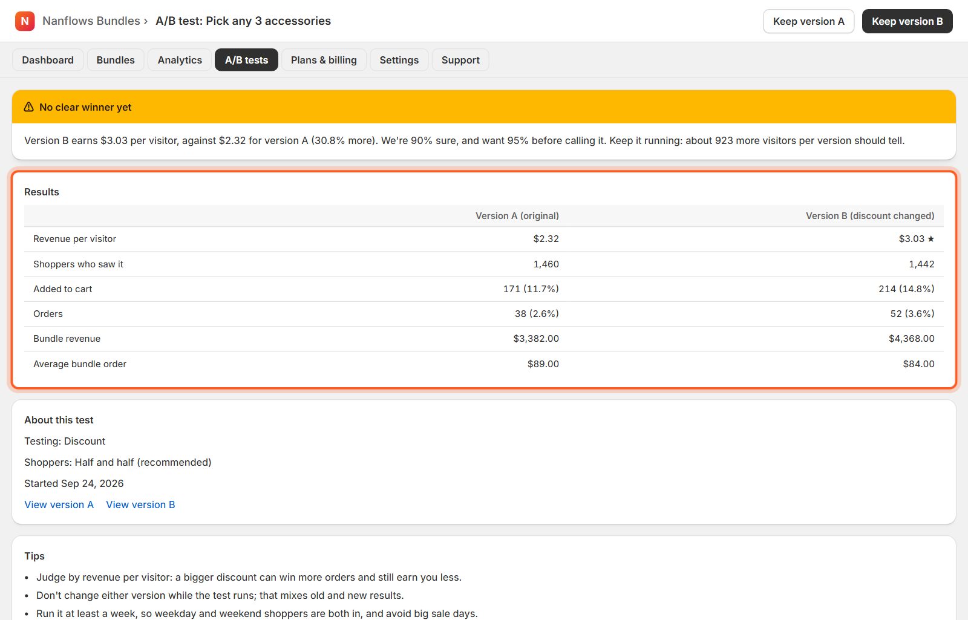Open the View version B link

tap(140, 504)
